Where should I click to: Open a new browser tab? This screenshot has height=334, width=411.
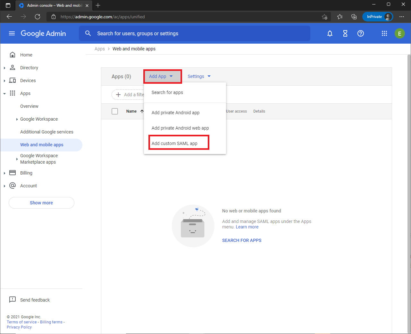click(x=98, y=5)
